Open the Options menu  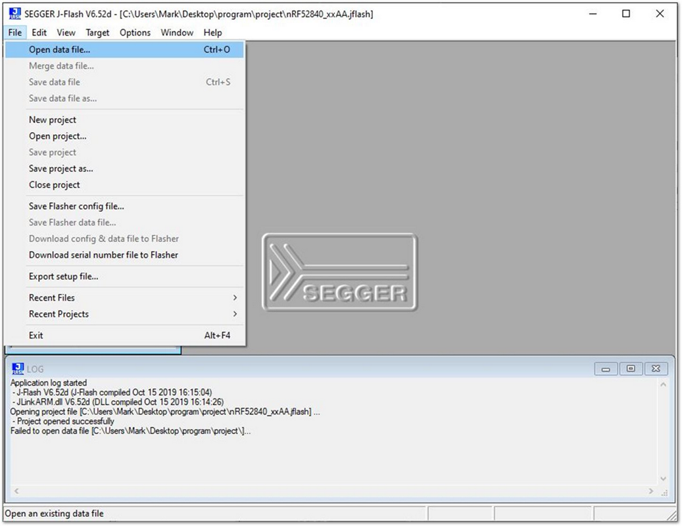click(135, 33)
